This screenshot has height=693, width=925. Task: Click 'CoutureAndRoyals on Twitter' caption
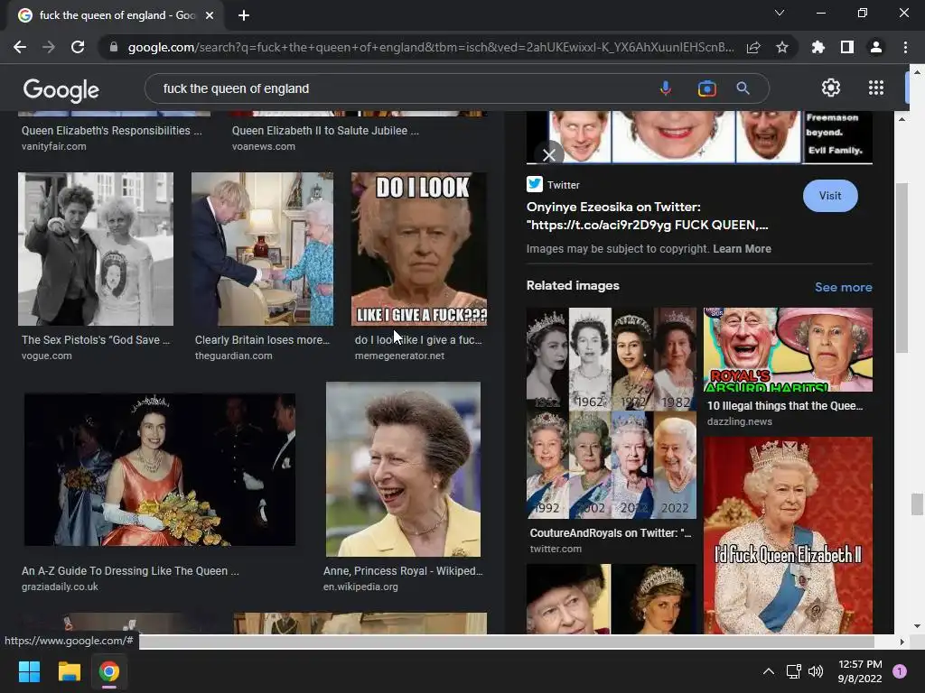click(610, 532)
